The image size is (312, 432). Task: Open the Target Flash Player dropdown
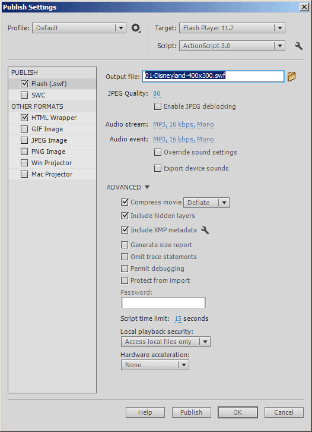coord(232,28)
